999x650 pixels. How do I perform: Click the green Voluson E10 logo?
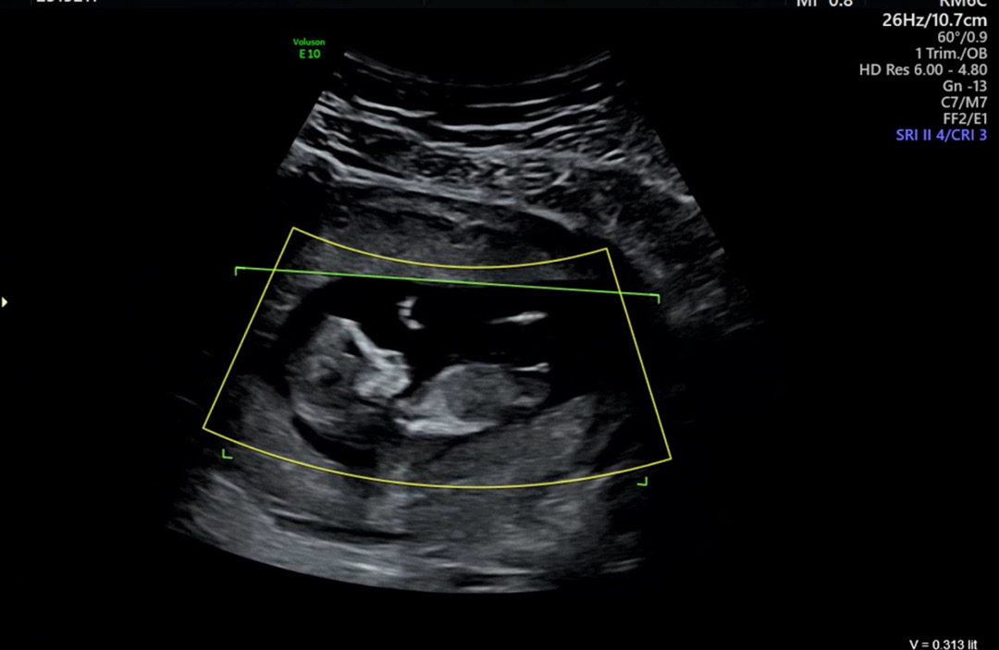[308, 48]
